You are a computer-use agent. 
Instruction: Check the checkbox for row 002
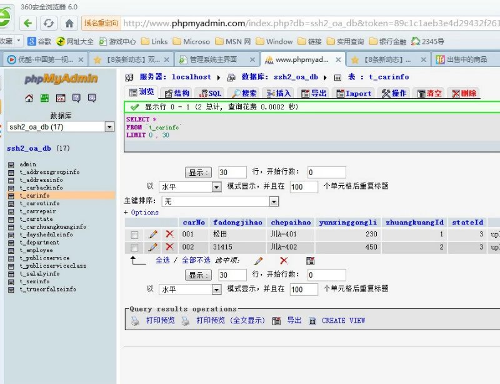(x=134, y=248)
